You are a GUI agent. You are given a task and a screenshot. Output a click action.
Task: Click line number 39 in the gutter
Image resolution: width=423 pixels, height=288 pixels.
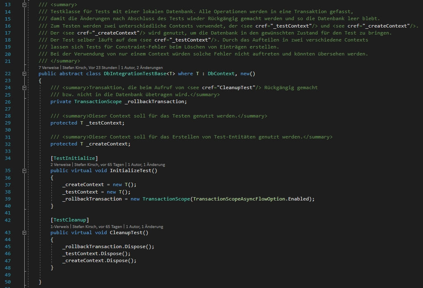point(8,199)
